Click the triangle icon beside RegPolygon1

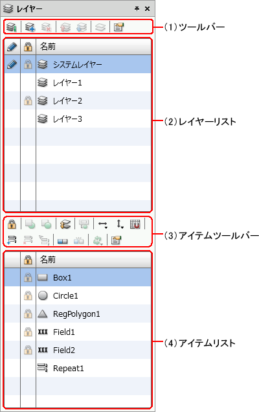(x=43, y=314)
